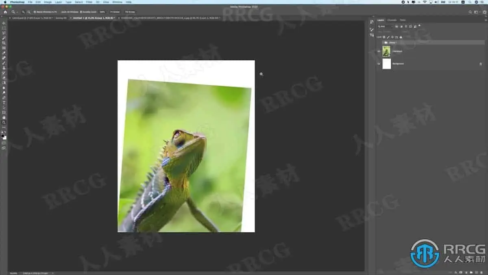
Task: Click the foreground color swatch
Action: 3,136
